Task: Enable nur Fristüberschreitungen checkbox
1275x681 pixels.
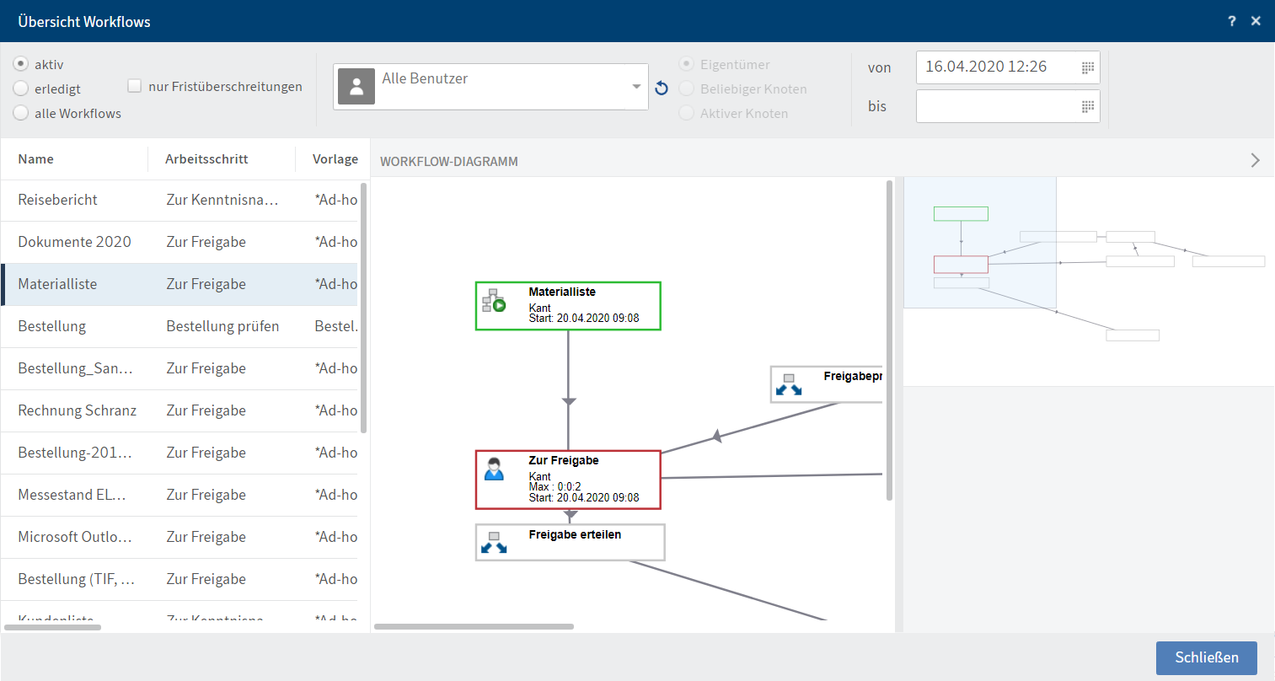Action: (134, 86)
